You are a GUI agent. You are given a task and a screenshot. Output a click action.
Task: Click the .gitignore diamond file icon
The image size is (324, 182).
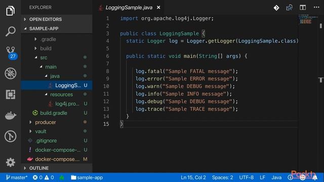click(30, 141)
